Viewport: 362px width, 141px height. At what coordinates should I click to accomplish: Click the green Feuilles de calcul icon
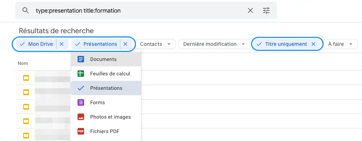coord(80,74)
